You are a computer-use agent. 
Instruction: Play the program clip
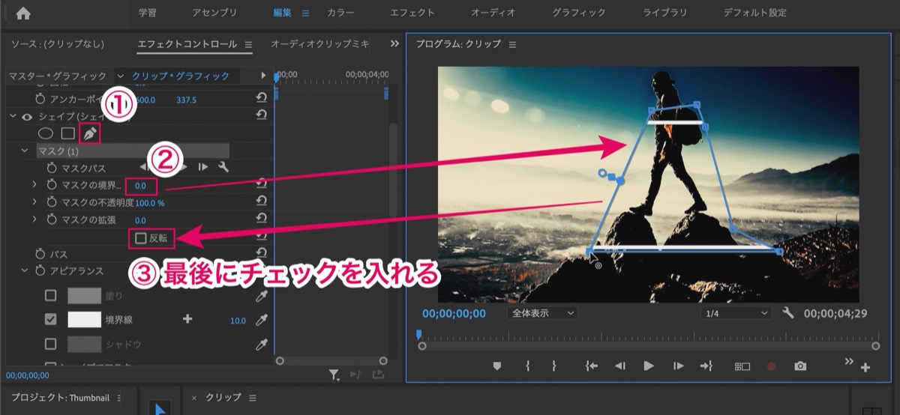[x=649, y=366]
